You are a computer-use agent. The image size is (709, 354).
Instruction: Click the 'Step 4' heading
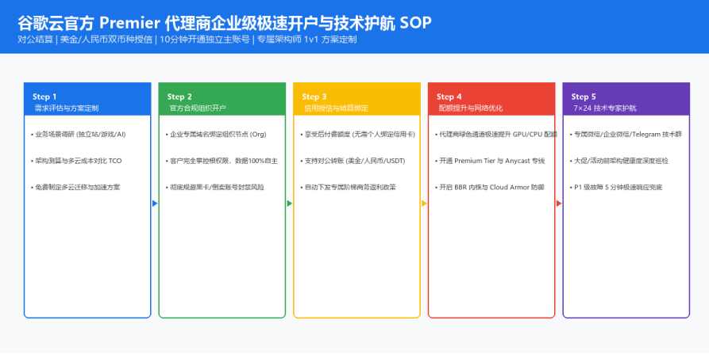449,97
